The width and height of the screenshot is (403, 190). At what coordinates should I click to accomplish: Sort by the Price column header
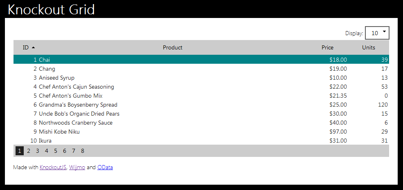(327, 47)
